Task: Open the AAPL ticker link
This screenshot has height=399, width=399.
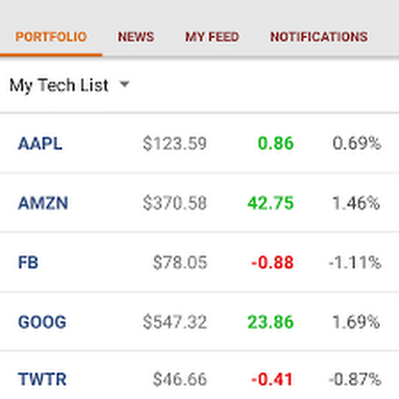Action: 40,144
